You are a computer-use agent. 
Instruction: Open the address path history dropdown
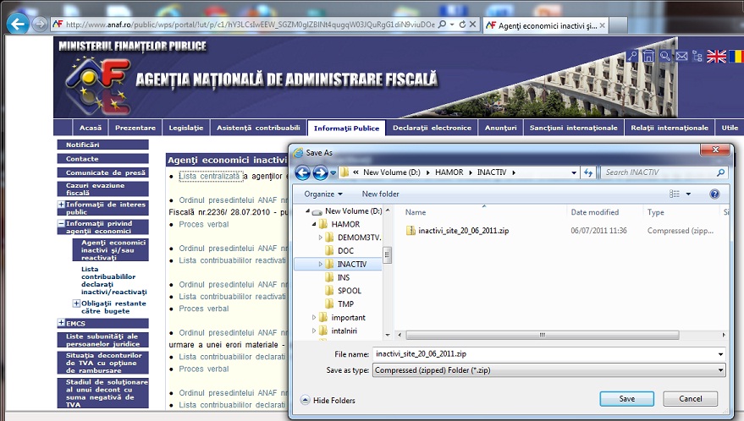click(x=574, y=172)
